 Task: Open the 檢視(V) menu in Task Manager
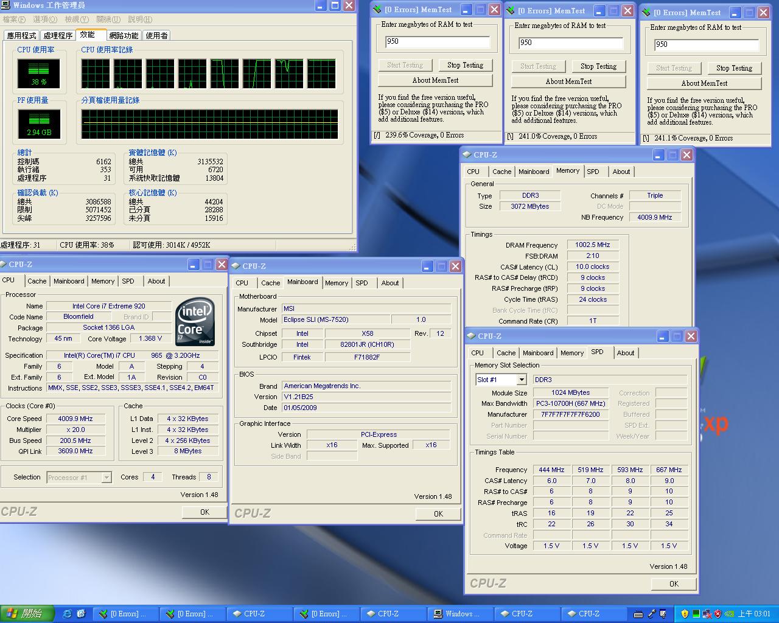point(77,19)
